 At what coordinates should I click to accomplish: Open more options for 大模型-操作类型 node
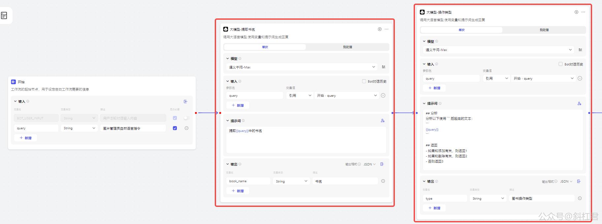583,12
